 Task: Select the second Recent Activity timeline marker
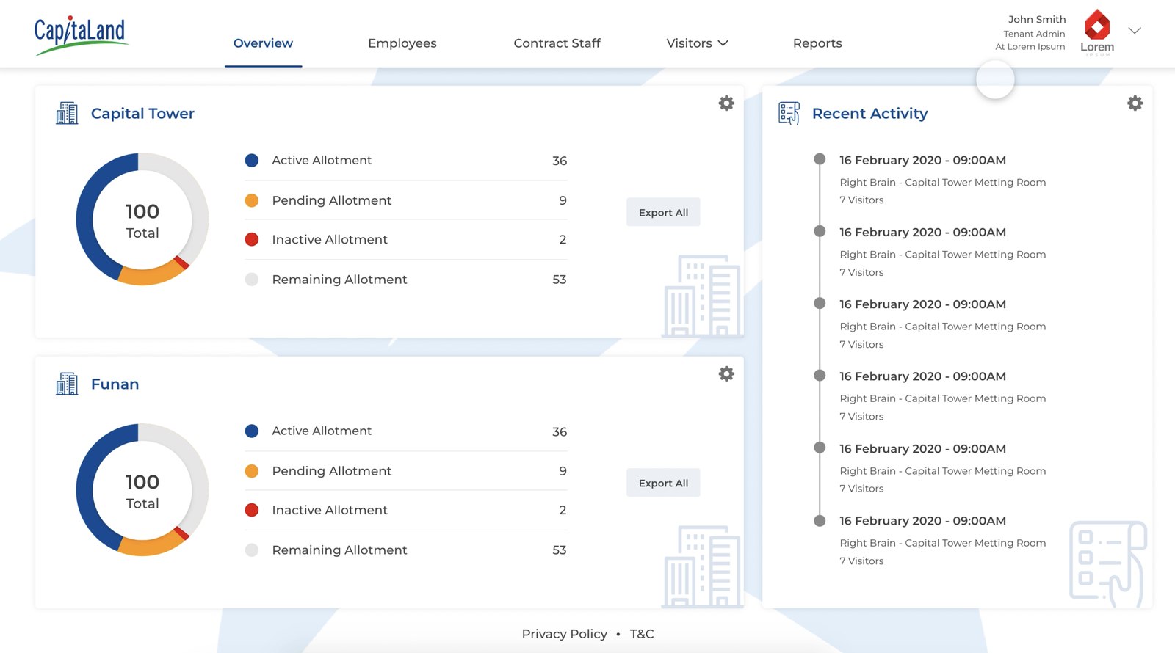coord(820,231)
